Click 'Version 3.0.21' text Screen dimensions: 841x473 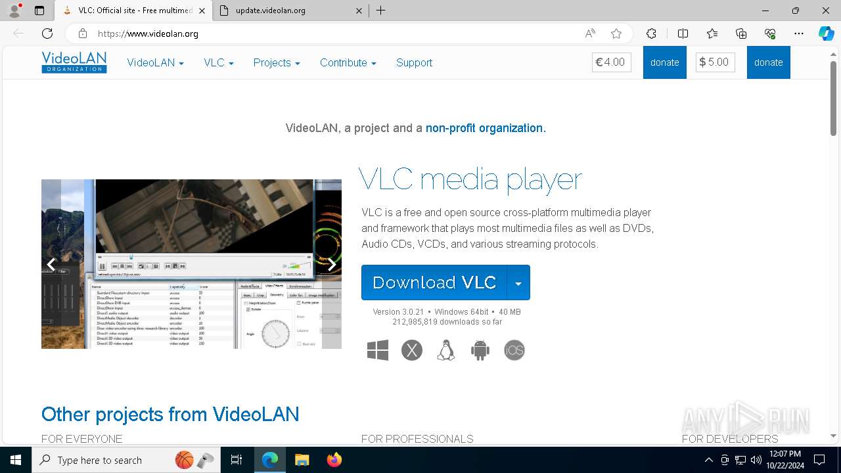pos(398,312)
